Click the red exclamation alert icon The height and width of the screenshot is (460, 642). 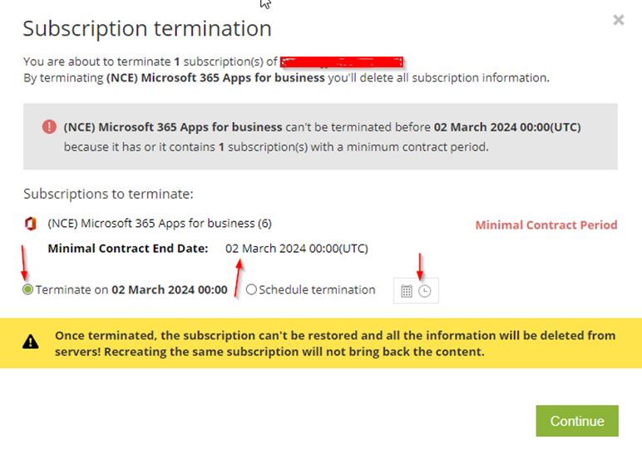click(49, 126)
